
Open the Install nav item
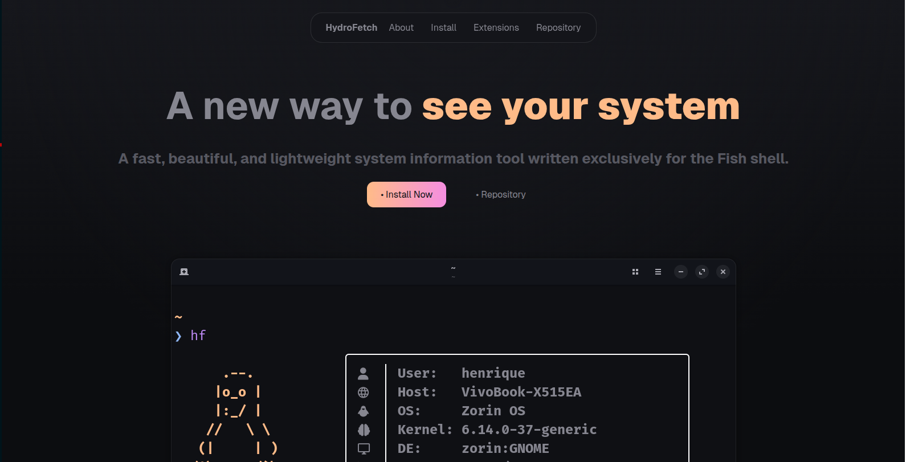[x=443, y=27]
